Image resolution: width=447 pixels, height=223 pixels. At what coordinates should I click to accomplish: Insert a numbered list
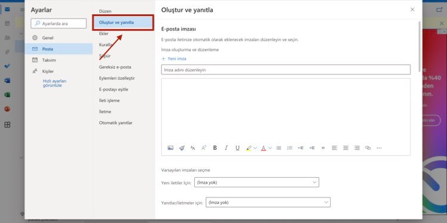[x=290, y=148]
